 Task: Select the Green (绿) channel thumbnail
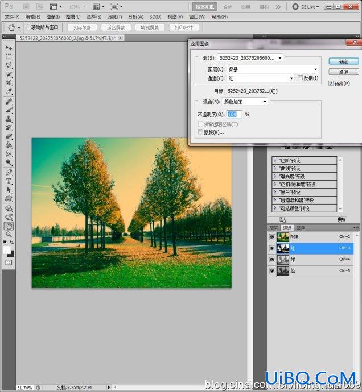[283, 260]
